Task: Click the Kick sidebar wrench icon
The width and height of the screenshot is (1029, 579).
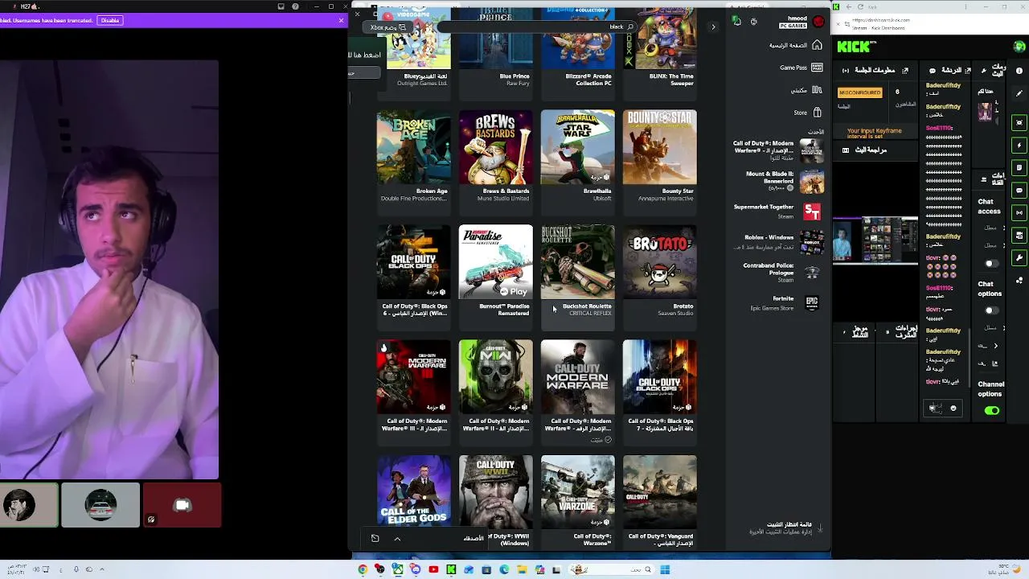Action: (x=1019, y=258)
